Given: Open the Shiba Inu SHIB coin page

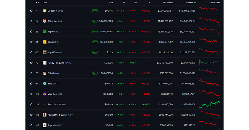Looking at the screenshot, I should point(55,21).
